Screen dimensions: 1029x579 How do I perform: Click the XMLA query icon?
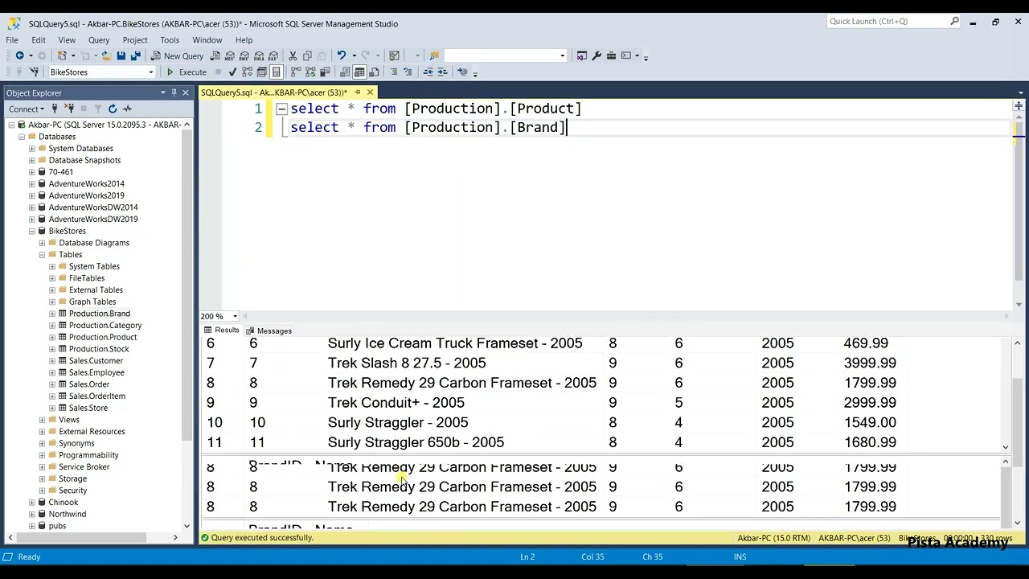coord(259,55)
